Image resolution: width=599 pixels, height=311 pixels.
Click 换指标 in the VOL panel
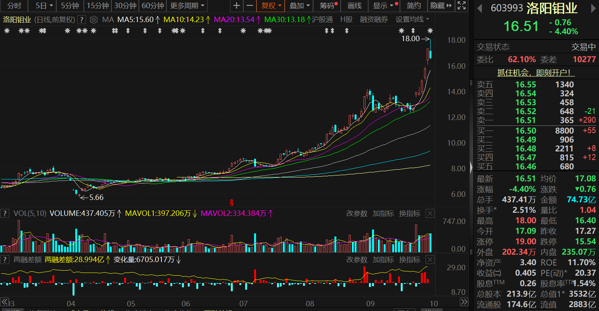(410, 214)
